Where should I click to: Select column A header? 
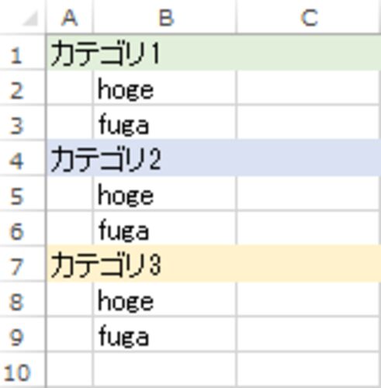point(69,17)
